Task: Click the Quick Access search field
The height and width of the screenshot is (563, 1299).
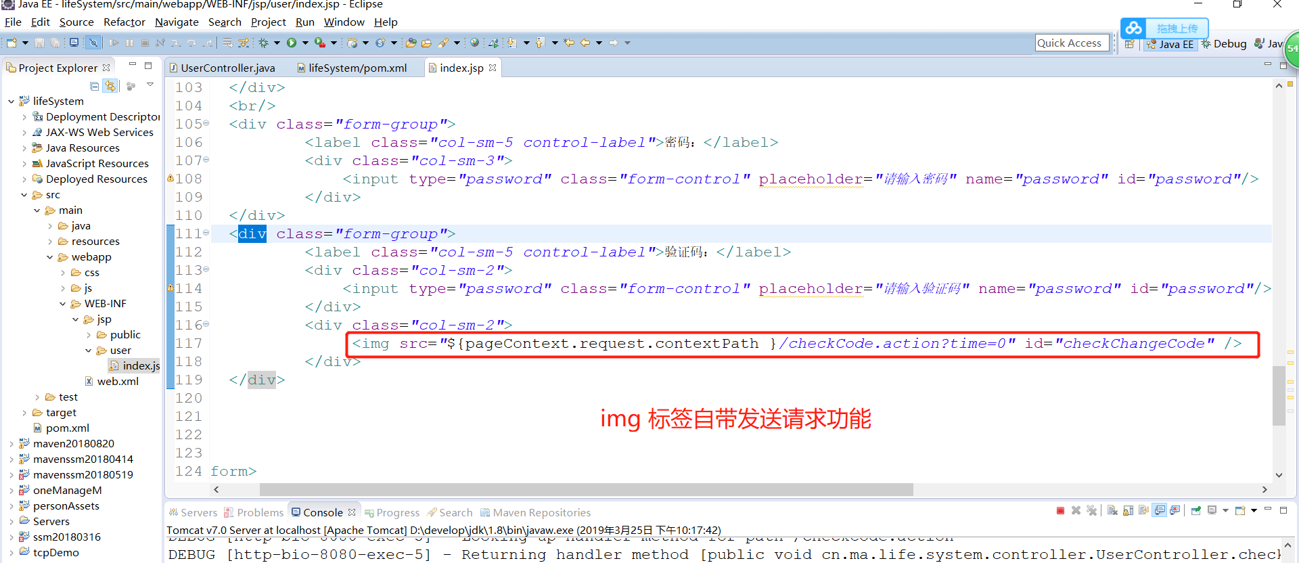Action: tap(1072, 43)
